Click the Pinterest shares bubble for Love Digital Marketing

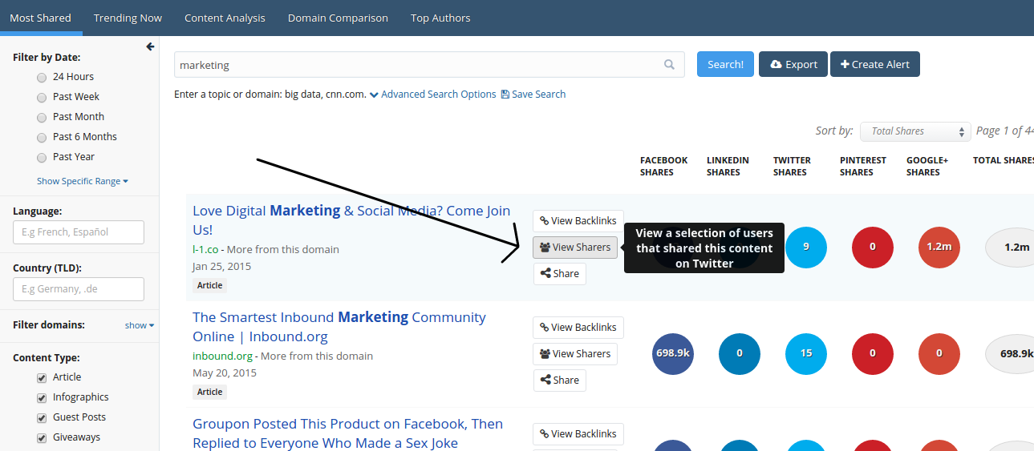coord(873,247)
